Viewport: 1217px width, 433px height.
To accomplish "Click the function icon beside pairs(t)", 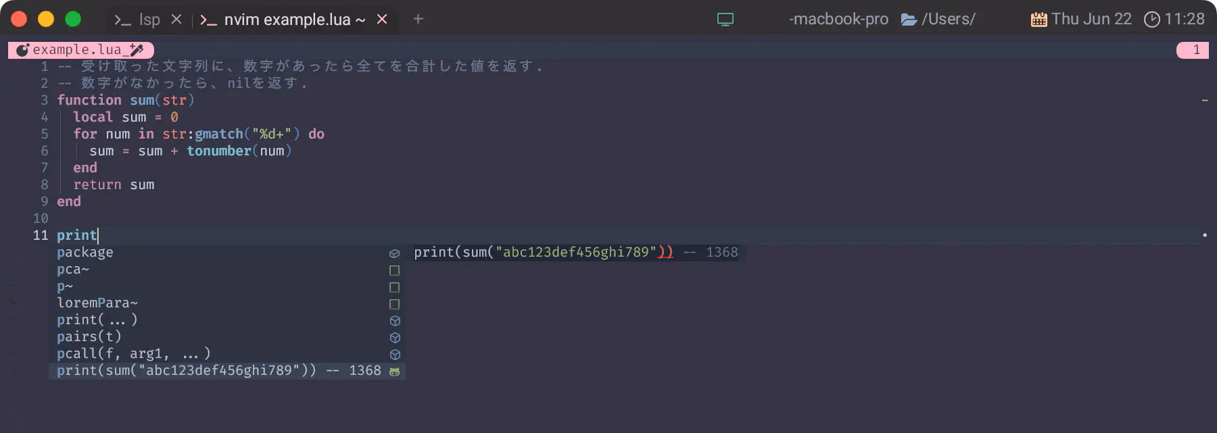I will 396,338.
